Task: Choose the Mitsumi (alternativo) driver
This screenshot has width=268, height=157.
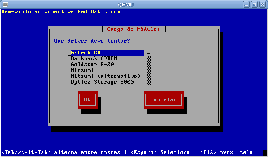Action: coord(105,76)
